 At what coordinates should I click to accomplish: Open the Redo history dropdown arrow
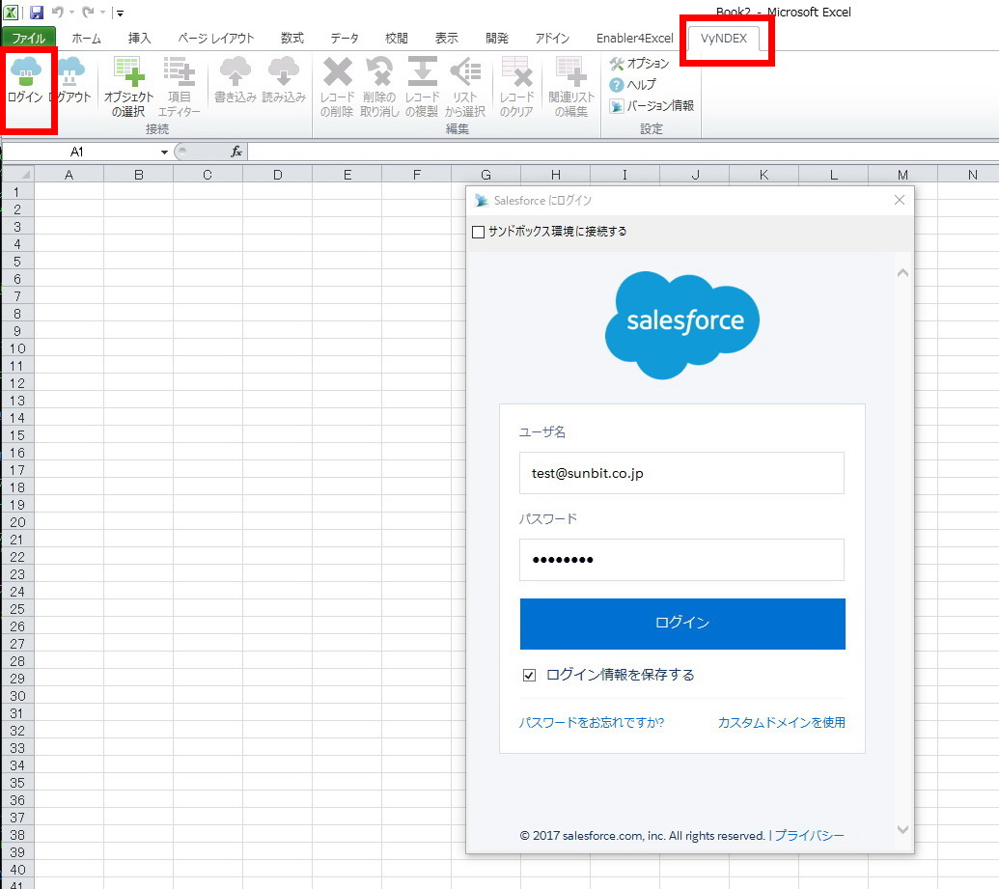(x=102, y=13)
